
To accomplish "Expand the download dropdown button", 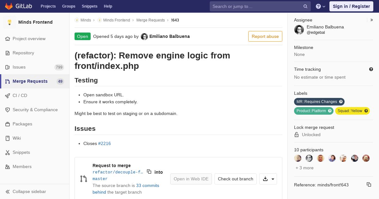I will (x=268, y=179).
